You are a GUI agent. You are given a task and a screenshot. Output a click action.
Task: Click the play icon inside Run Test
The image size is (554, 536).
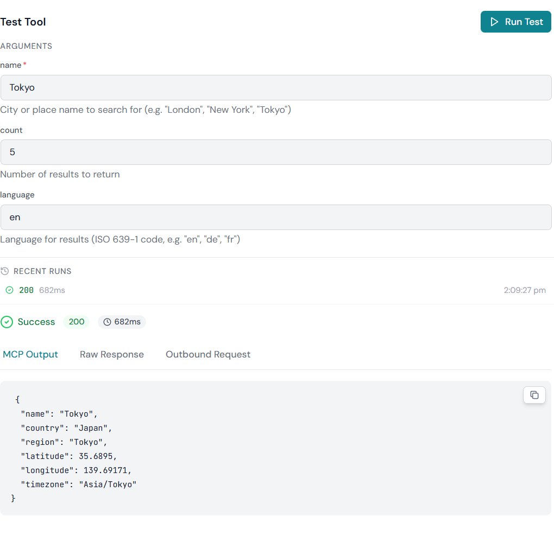point(494,22)
